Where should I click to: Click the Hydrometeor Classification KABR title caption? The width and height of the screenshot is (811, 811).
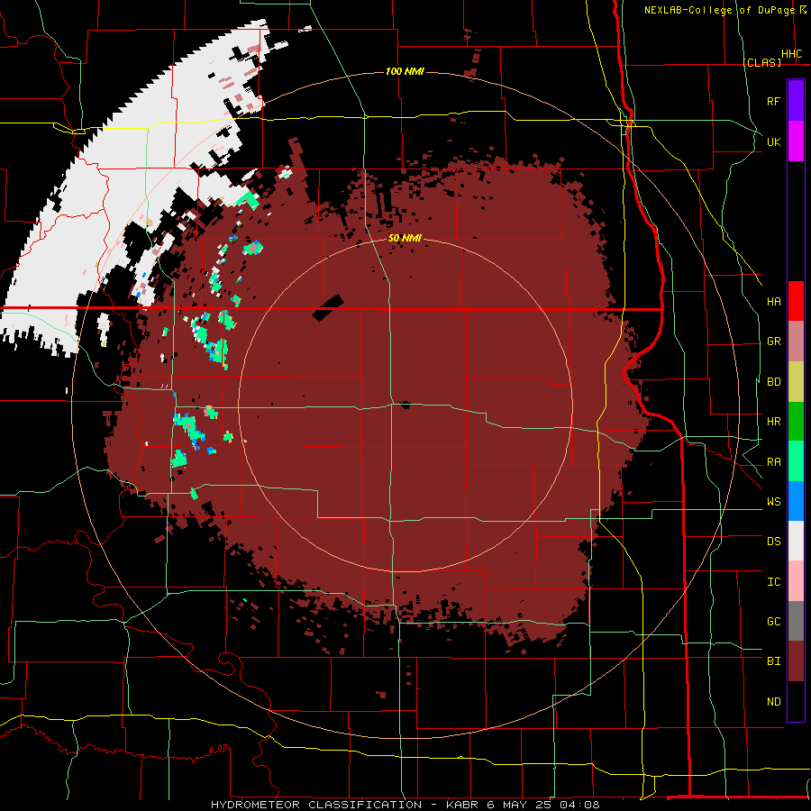(x=405, y=805)
